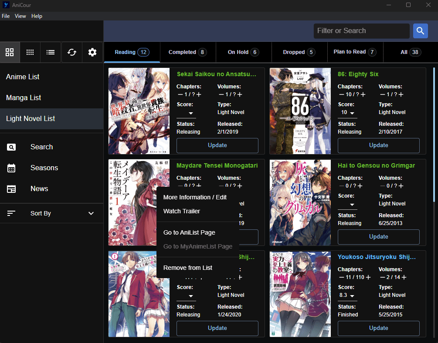Decrease volumes for Hai to Gensou no Grimgar
Screen dimensions: 438x343
coord(382,186)
